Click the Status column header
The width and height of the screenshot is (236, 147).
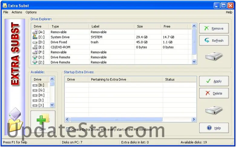[179, 80]
